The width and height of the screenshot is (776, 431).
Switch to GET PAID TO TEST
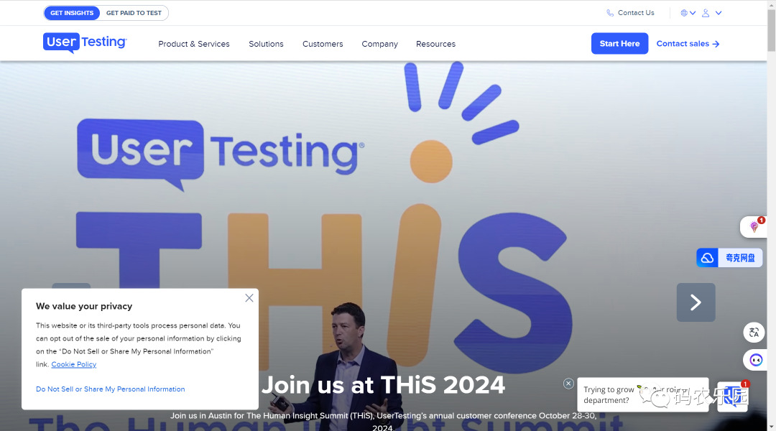pos(134,13)
